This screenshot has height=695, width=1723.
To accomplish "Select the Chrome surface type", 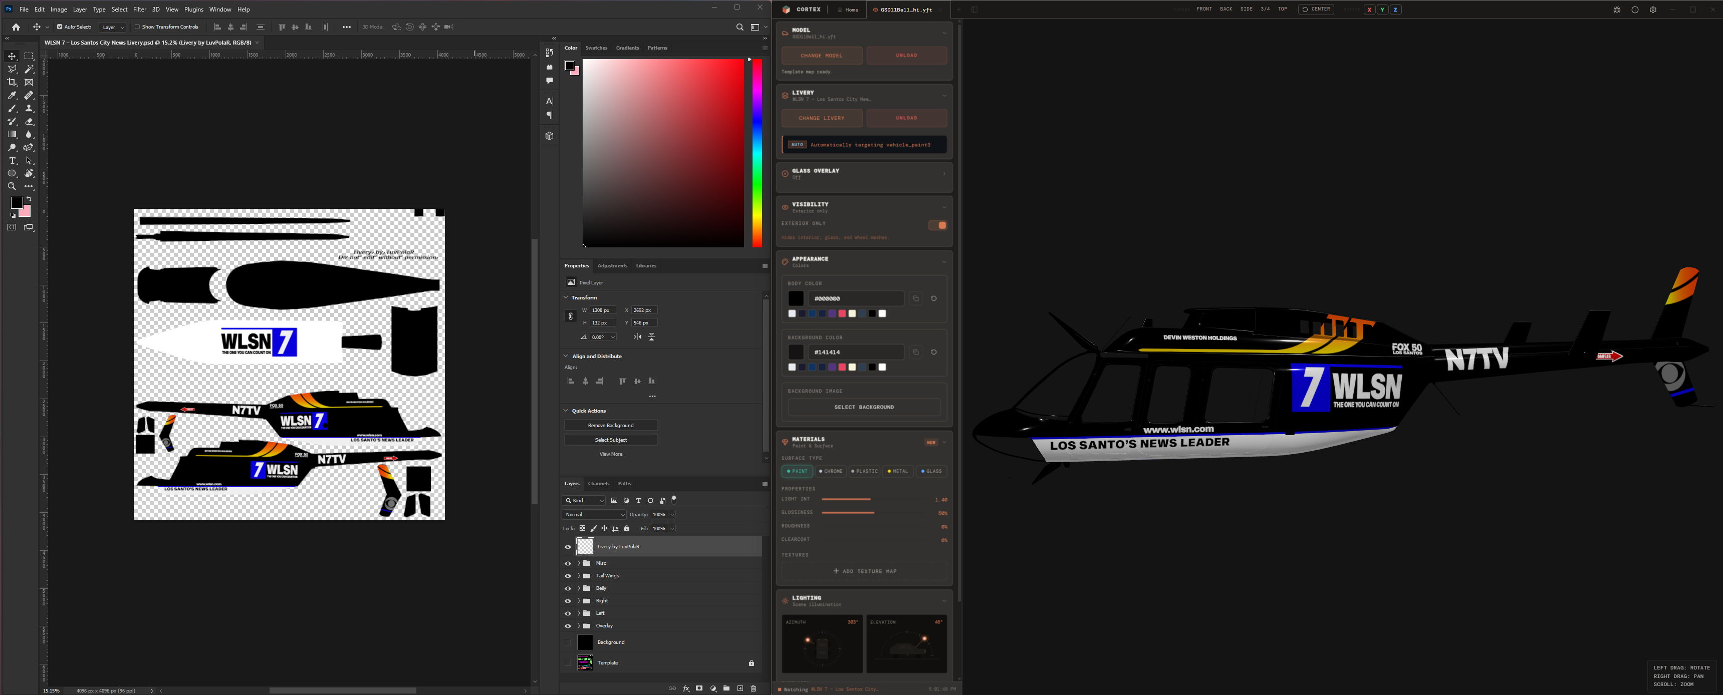I will click(831, 472).
